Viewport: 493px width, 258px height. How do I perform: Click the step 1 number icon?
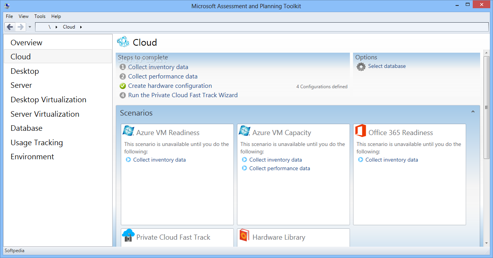click(123, 67)
